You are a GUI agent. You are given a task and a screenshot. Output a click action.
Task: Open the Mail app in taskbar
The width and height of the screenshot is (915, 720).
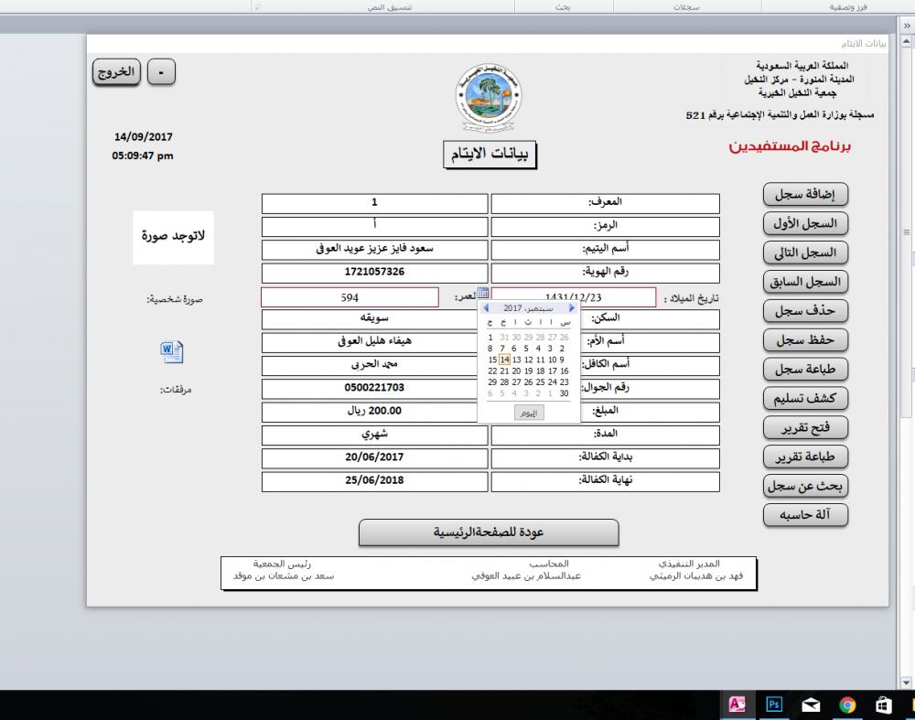pyautogui.click(x=811, y=704)
